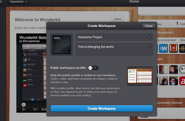Close the Create Workspace dialog
185x121 pixels.
pyautogui.click(x=149, y=26)
